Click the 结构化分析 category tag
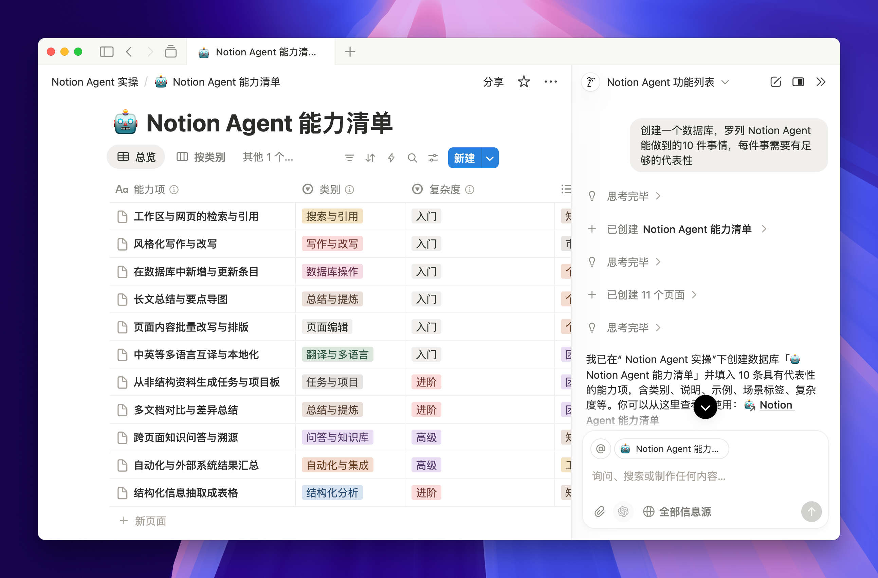 click(332, 492)
